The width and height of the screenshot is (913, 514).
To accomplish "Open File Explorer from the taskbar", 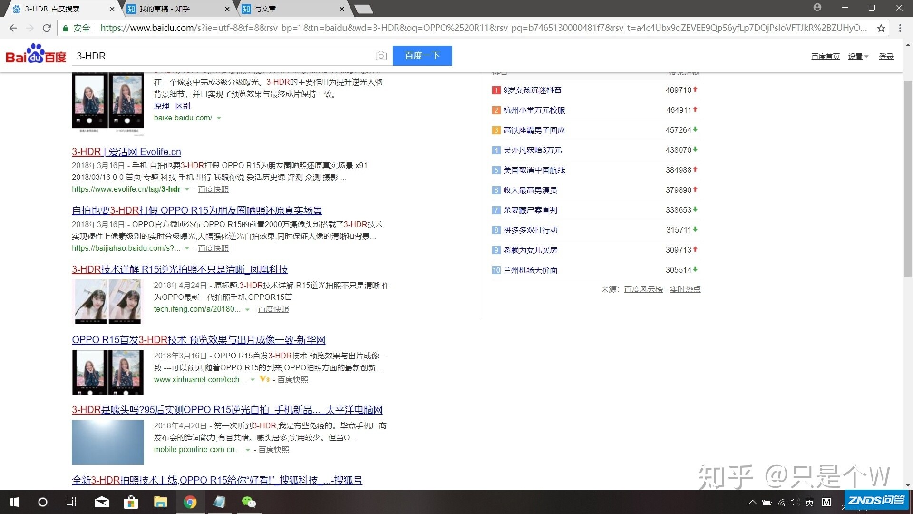I will [x=160, y=502].
